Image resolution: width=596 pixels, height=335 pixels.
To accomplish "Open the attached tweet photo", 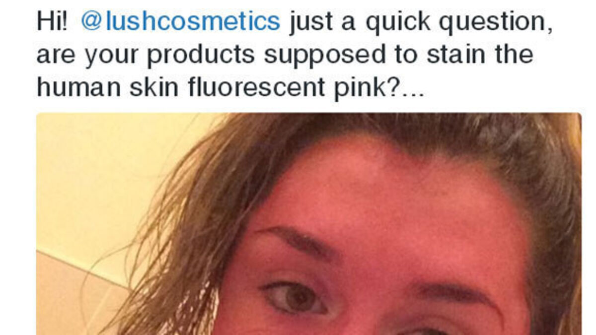I will pyautogui.click(x=308, y=224).
